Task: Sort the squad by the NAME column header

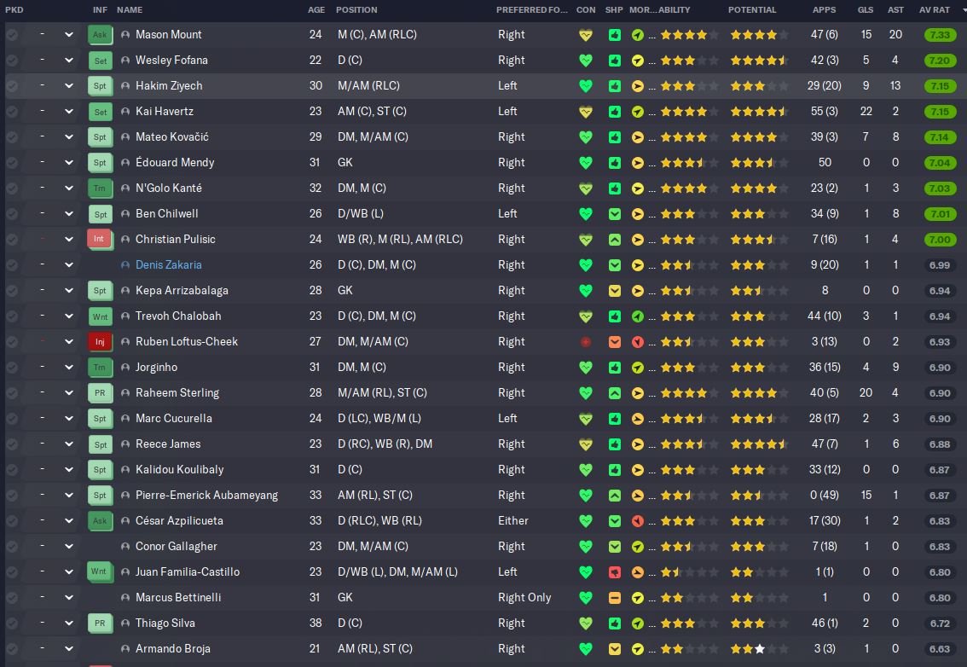Action: click(130, 10)
